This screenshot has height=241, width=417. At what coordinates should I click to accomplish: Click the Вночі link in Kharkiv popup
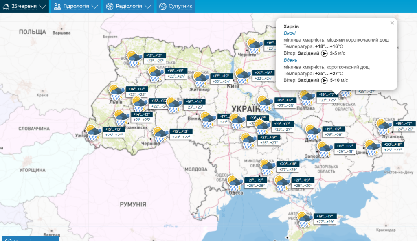coord(290,33)
